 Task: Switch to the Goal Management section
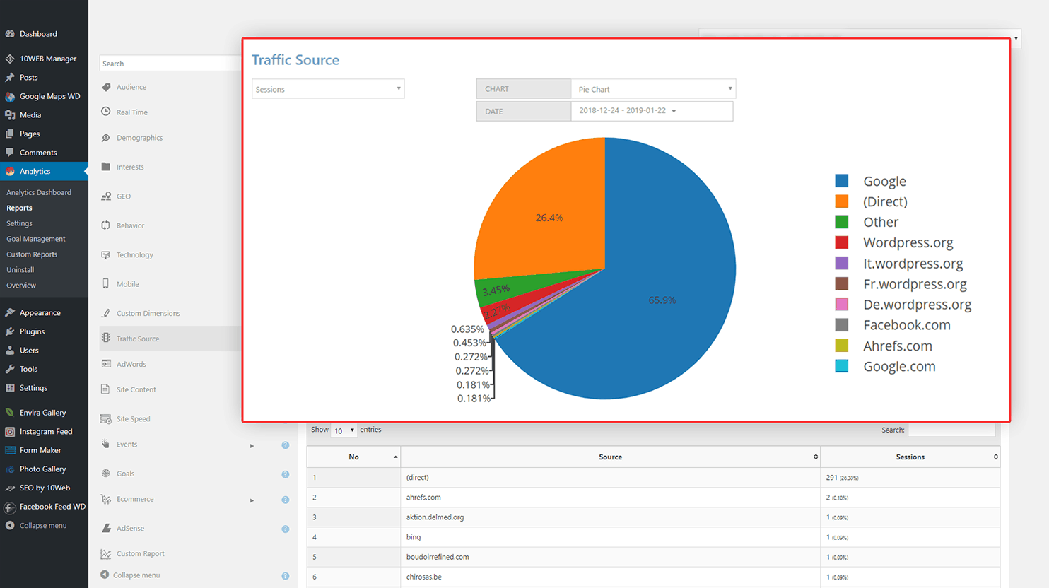35,238
